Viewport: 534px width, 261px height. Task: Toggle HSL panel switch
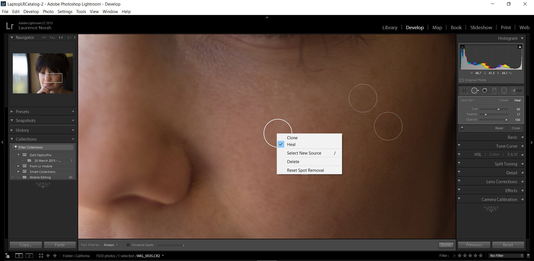[459, 155]
